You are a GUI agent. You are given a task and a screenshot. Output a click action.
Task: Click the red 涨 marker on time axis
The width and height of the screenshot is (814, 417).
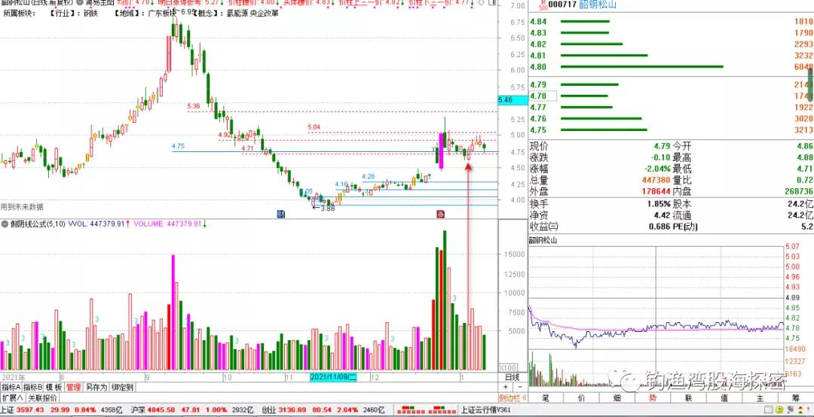440,214
